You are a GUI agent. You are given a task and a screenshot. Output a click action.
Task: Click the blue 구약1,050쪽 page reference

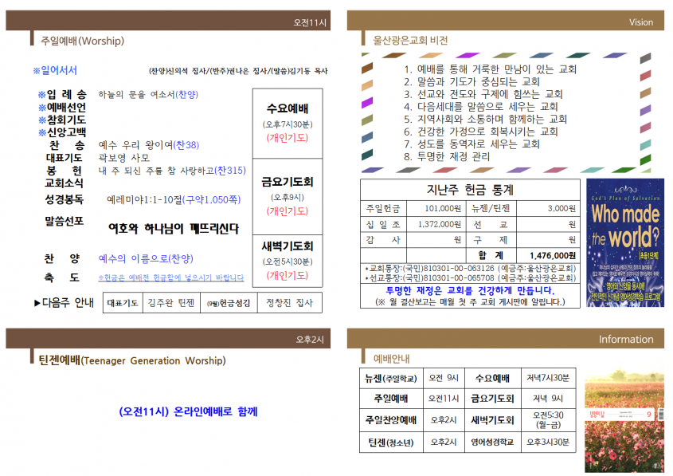tap(212, 200)
